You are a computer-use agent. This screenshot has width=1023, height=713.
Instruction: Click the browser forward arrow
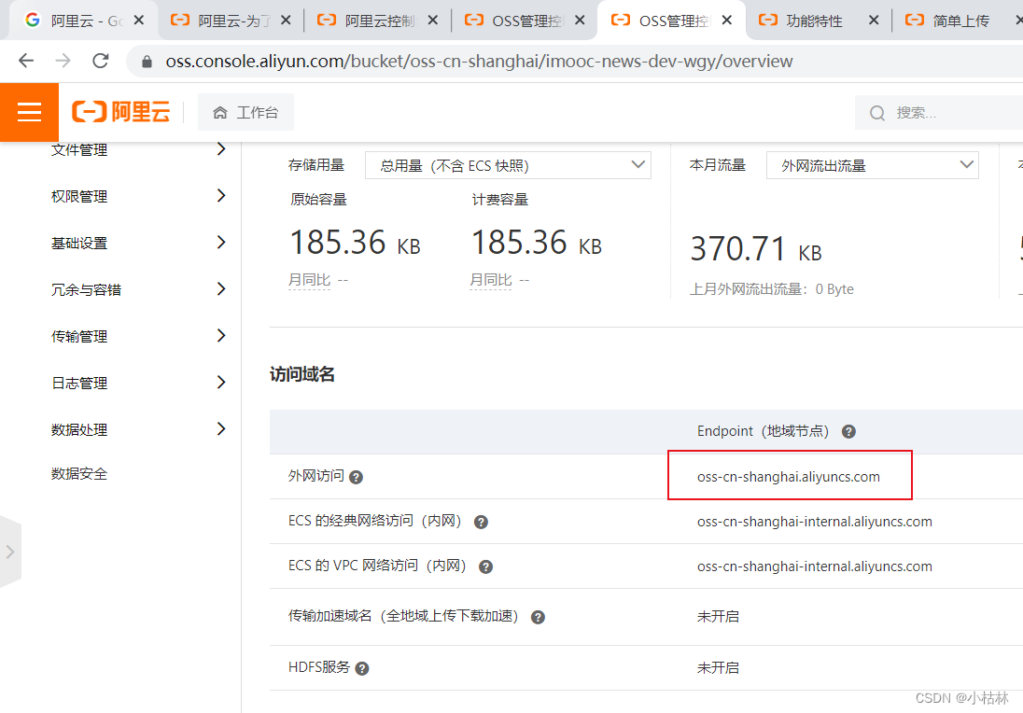63,61
